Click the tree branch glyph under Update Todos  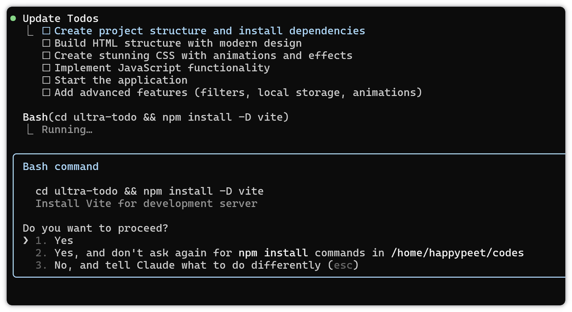[29, 31]
